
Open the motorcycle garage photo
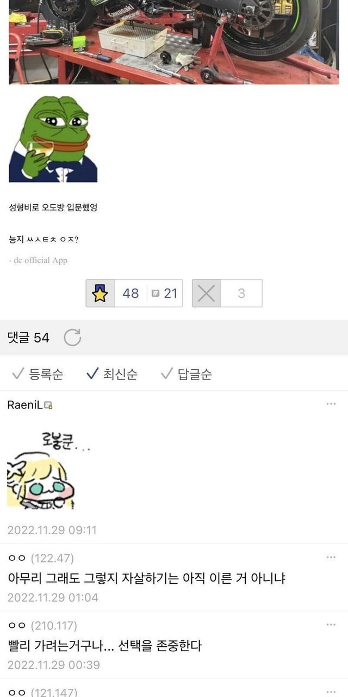click(174, 42)
